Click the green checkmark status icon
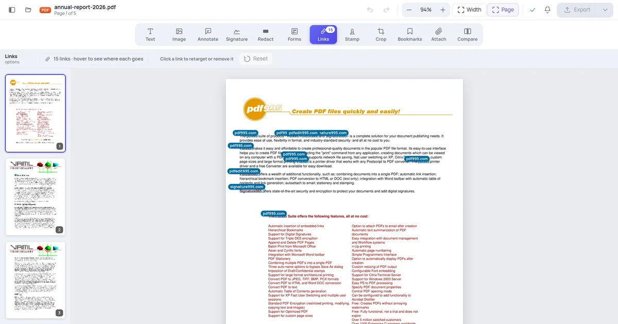This screenshot has width=618, height=324. (533, 10)
